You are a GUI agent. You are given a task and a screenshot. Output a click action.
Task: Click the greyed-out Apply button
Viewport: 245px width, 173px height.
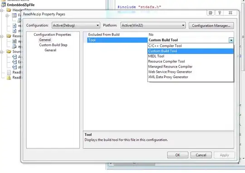tap(224, 155)
